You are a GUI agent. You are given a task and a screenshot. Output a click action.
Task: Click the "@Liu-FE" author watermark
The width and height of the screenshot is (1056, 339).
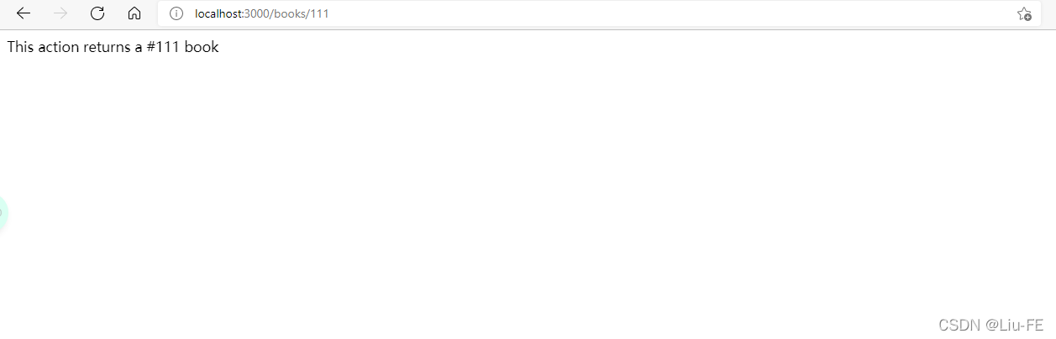tap(1015, 325)
